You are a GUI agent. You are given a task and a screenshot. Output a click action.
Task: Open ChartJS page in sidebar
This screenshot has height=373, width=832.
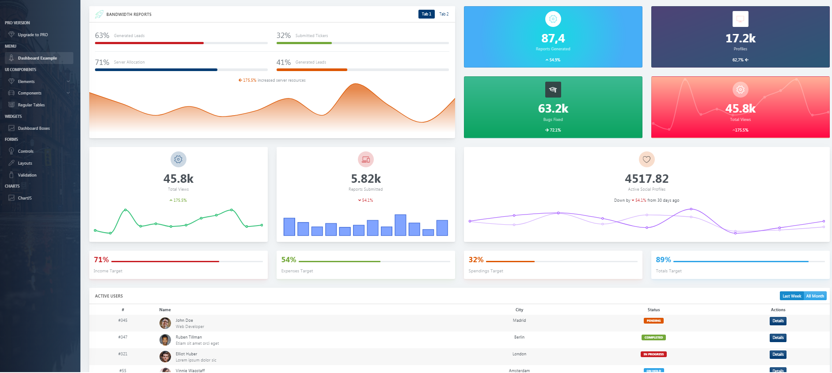click(25, 198)
